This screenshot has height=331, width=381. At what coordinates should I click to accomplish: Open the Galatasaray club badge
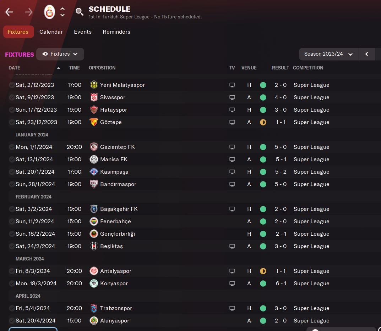click(x=49, y=12)
